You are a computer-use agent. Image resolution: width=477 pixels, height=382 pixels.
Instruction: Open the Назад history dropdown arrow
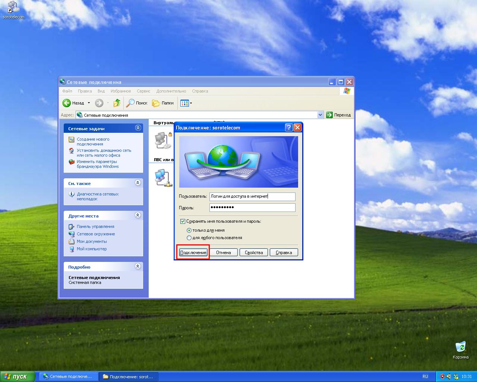click(89, 103)
